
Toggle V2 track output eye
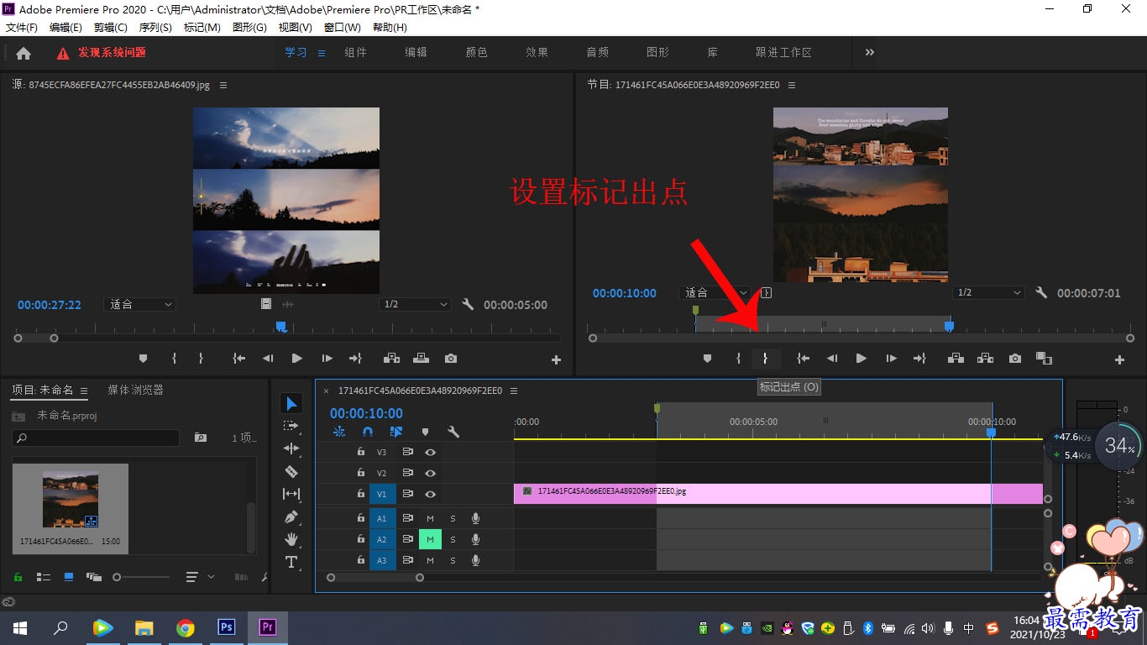tap(430, 474)
